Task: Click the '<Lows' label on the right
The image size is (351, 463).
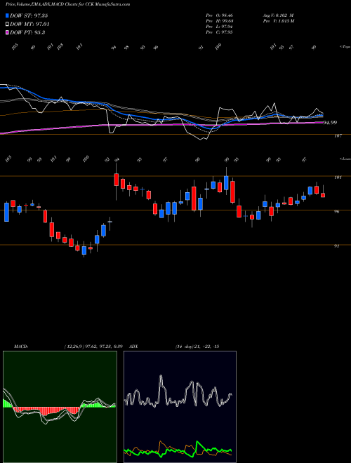Action: pyautogui.click(x=345, y=159)
